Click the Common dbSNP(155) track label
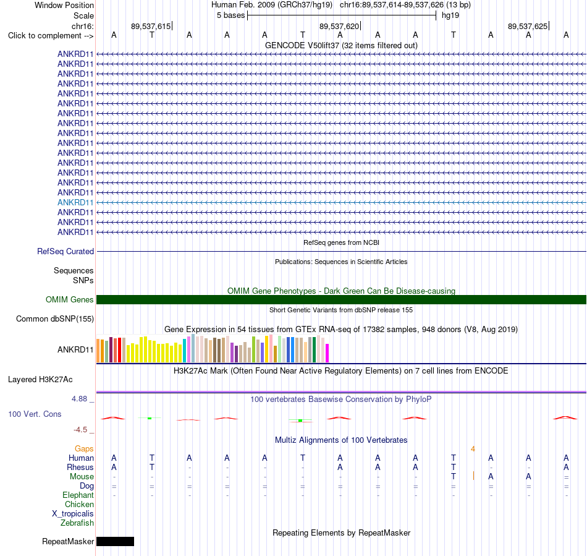Viewport: 587px width, 556px height. pyautogui.click(x=55, y=319)
